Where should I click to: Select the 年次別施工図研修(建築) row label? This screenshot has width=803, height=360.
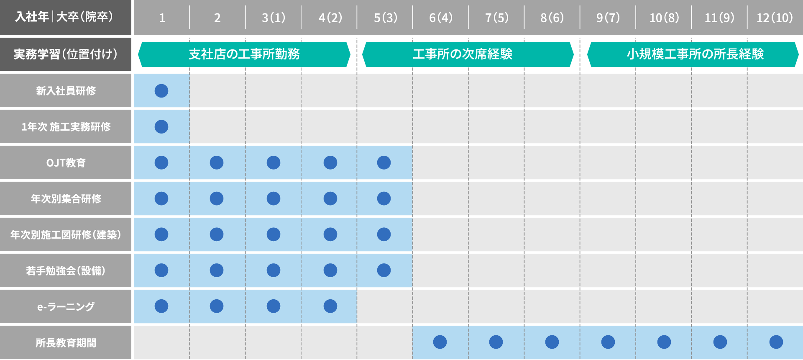66,235
